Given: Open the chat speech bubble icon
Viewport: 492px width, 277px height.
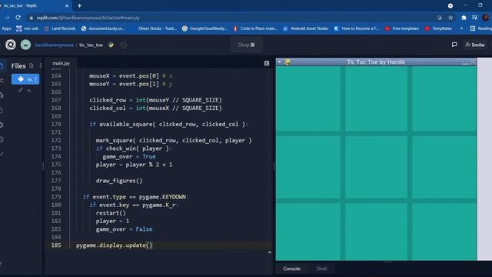Looking at the screenshot, I should [454, 45].
